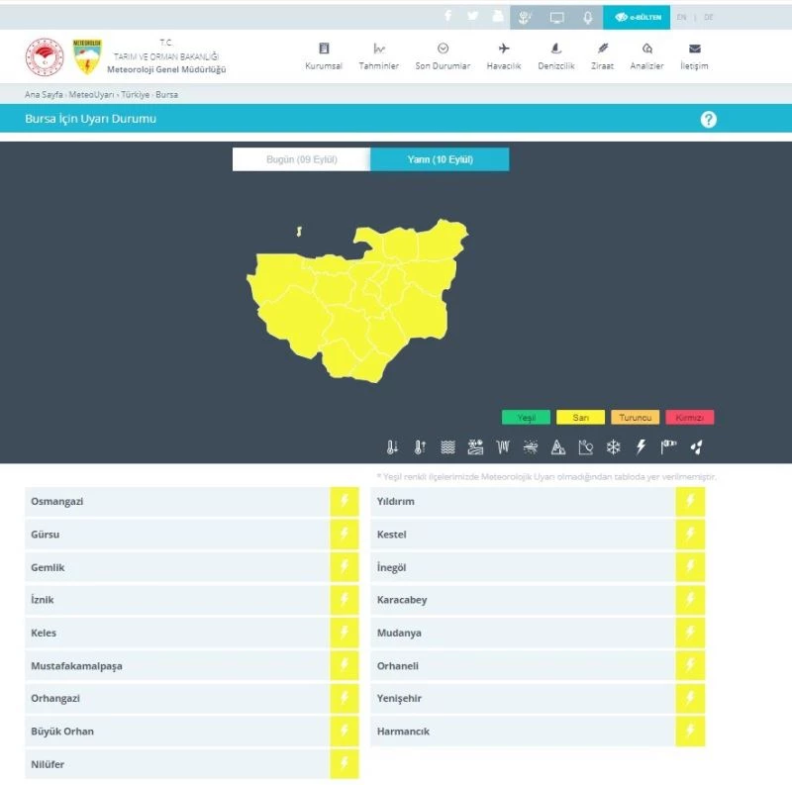Open the Denizcilik menu
The image size is (792, 785).
[555, 56]
